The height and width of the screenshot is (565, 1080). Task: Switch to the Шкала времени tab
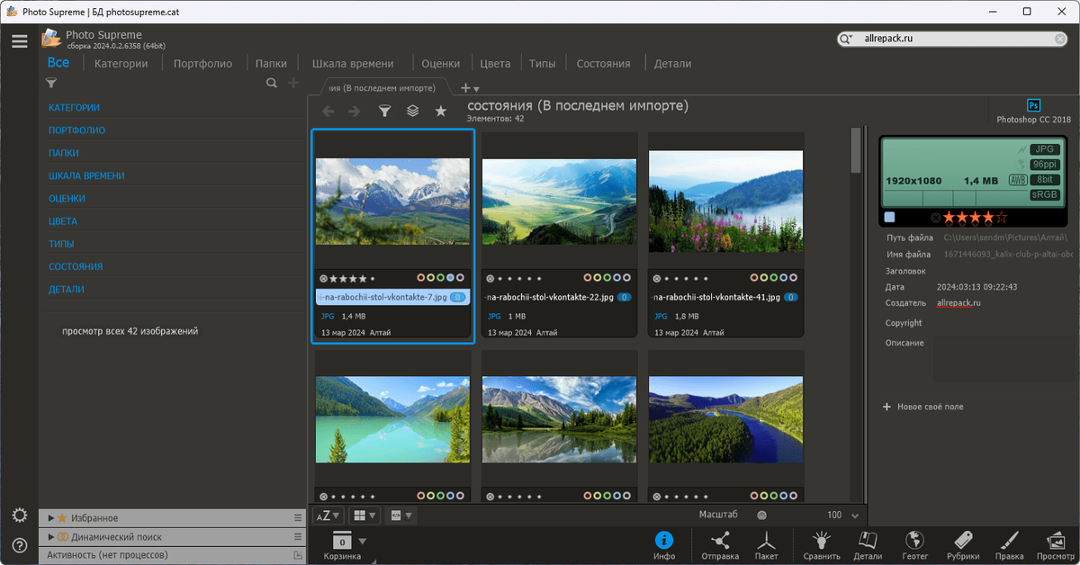(353, 63)
